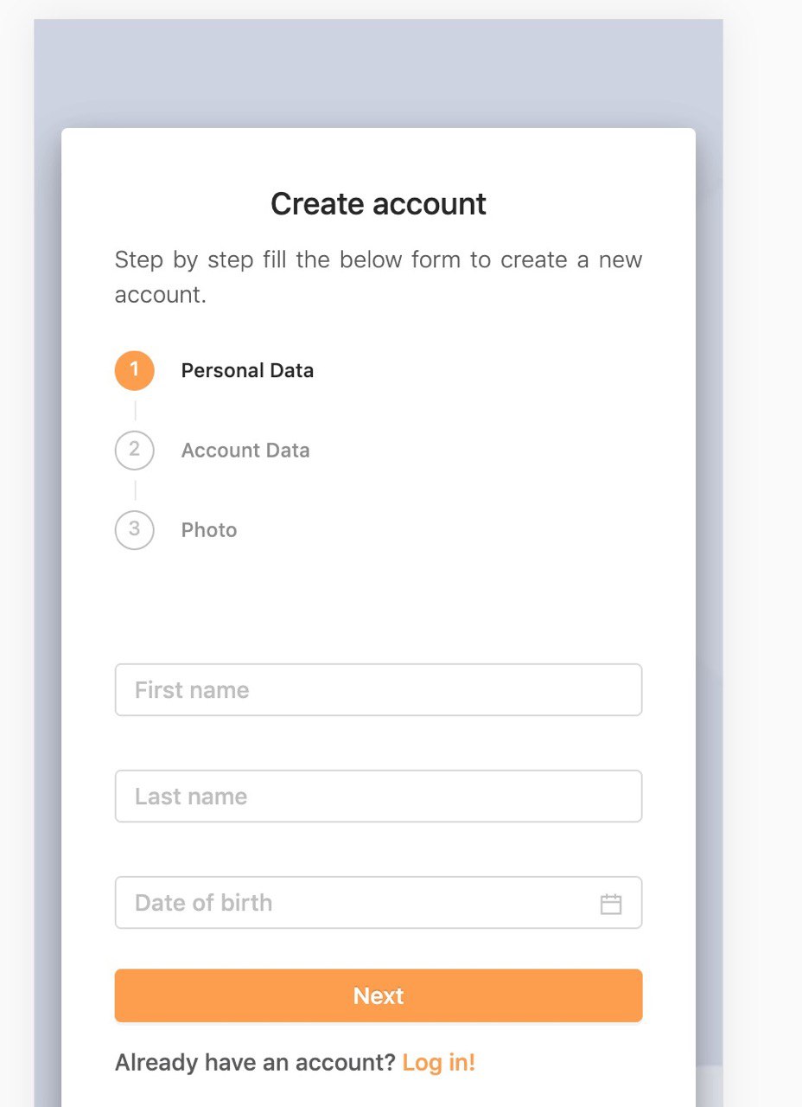Click the step-by-step instructions paragraph
This screenshot has height=1107, width=802.
[379, 277]
